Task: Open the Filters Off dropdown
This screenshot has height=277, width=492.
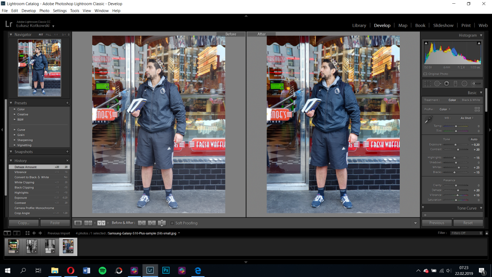Action: click(467, 233)
